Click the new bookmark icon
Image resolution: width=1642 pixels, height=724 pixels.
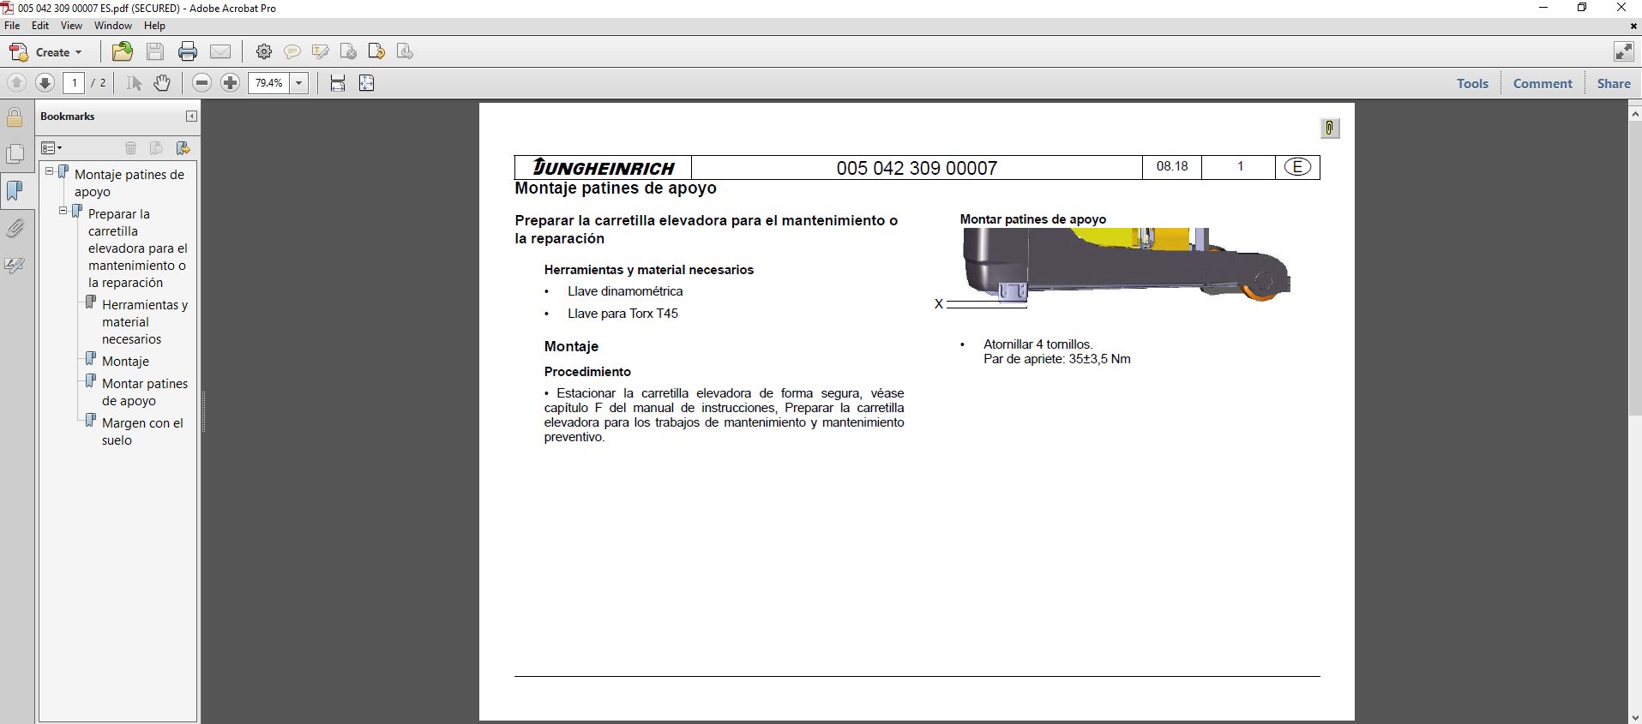183,148
